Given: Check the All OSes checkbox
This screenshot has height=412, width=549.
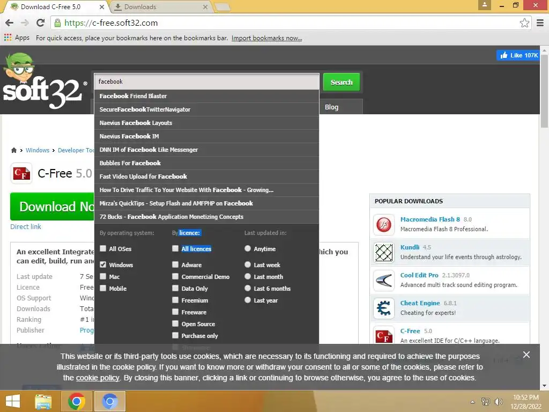Looking at the screenshot, I should (x=103, y=248).
